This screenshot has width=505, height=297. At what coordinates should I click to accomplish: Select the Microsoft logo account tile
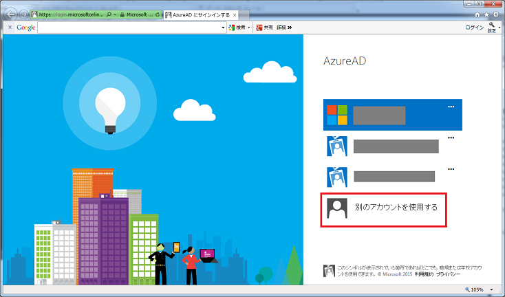point(393,115)
